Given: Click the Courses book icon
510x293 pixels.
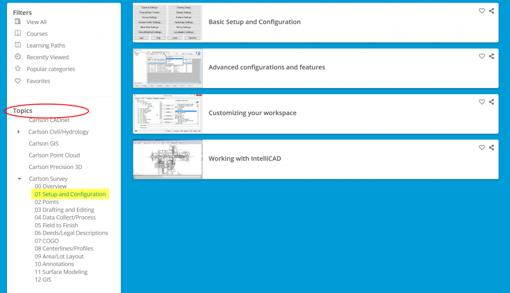Looking at the screenshot, I should pyautogui.click(x=18, y=33).
